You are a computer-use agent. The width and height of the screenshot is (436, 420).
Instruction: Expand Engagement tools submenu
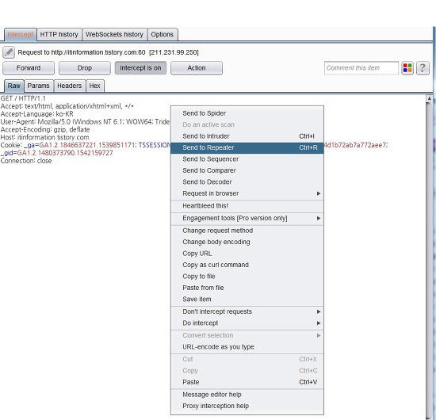coord(247,218)
